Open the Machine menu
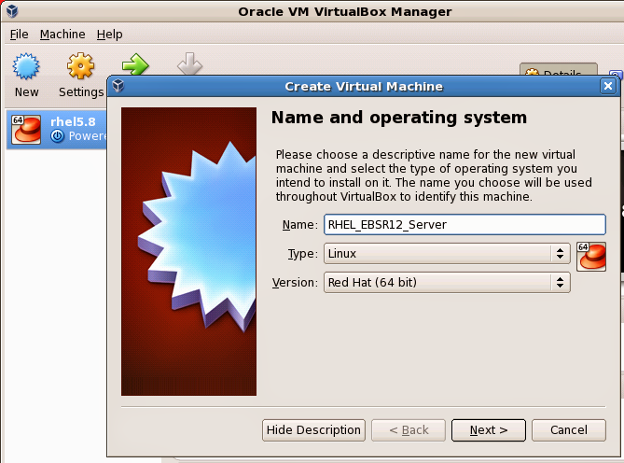The width and height of the screenshot is (624, 463). point(62,35)
